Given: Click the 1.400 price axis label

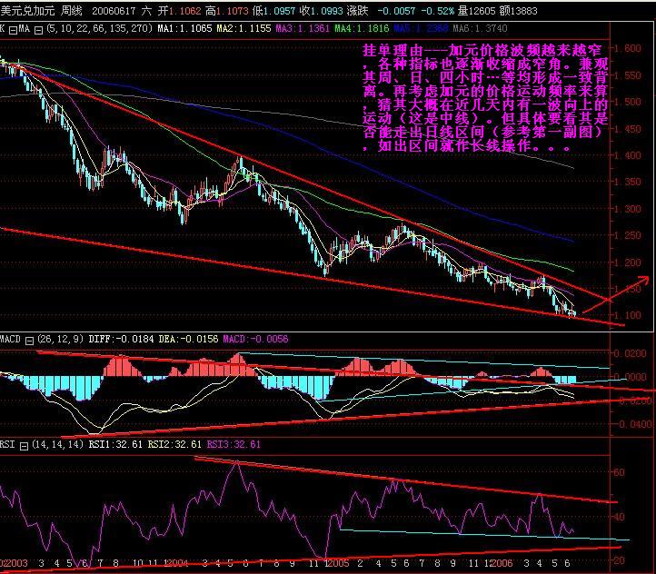Looking at the screenshot, I should 627,155.
